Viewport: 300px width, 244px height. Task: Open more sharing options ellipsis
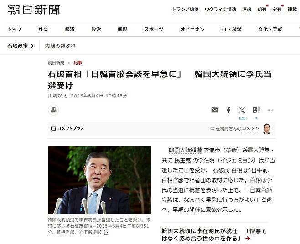pyautogui.click(x=270, y=110)
